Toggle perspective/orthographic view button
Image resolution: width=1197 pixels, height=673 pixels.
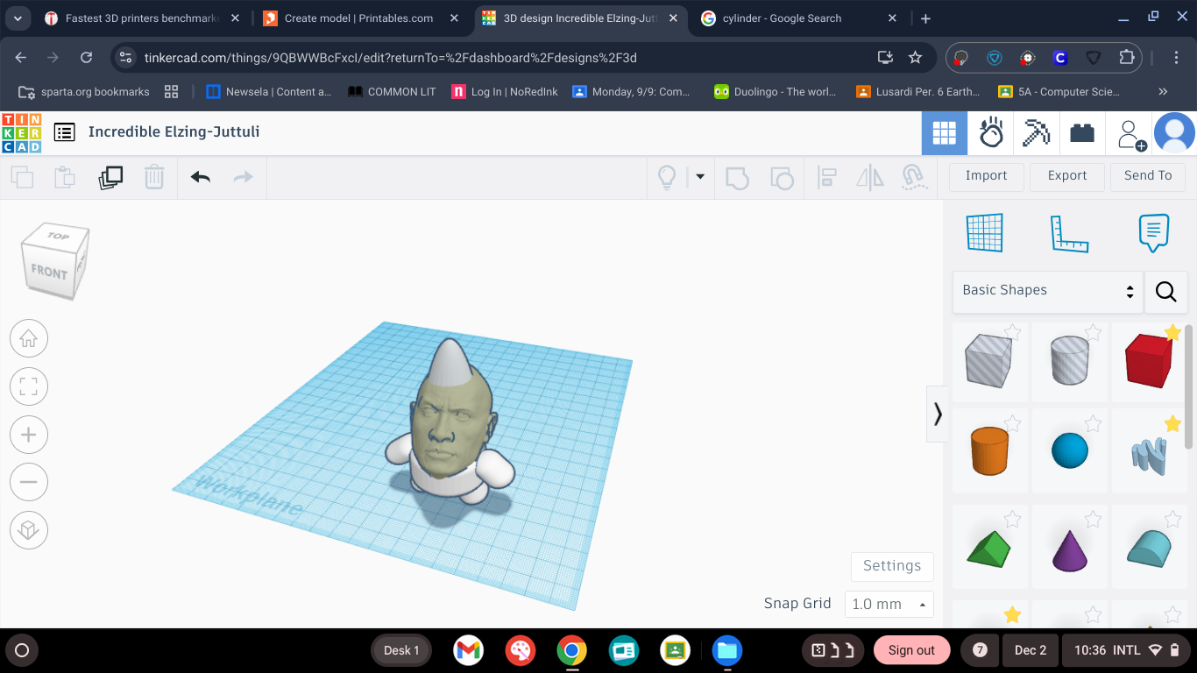pos(29,530)
